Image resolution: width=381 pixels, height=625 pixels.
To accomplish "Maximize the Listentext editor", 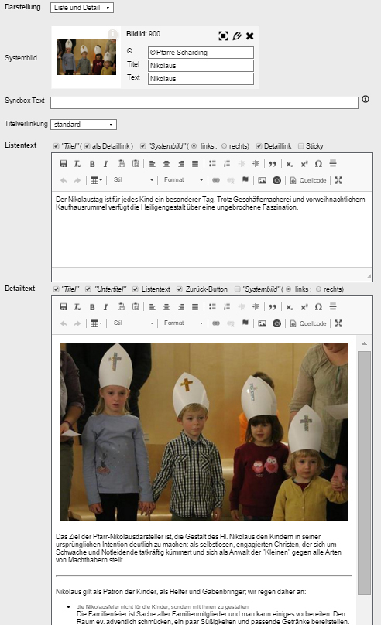I will (338, 180).
